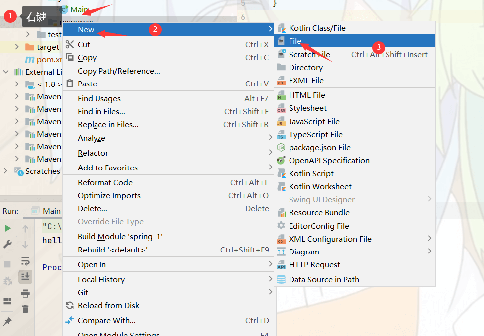Click the Copy icon in the context menu
The width and height of the screenshot is (484, 336).
(70, 57)
